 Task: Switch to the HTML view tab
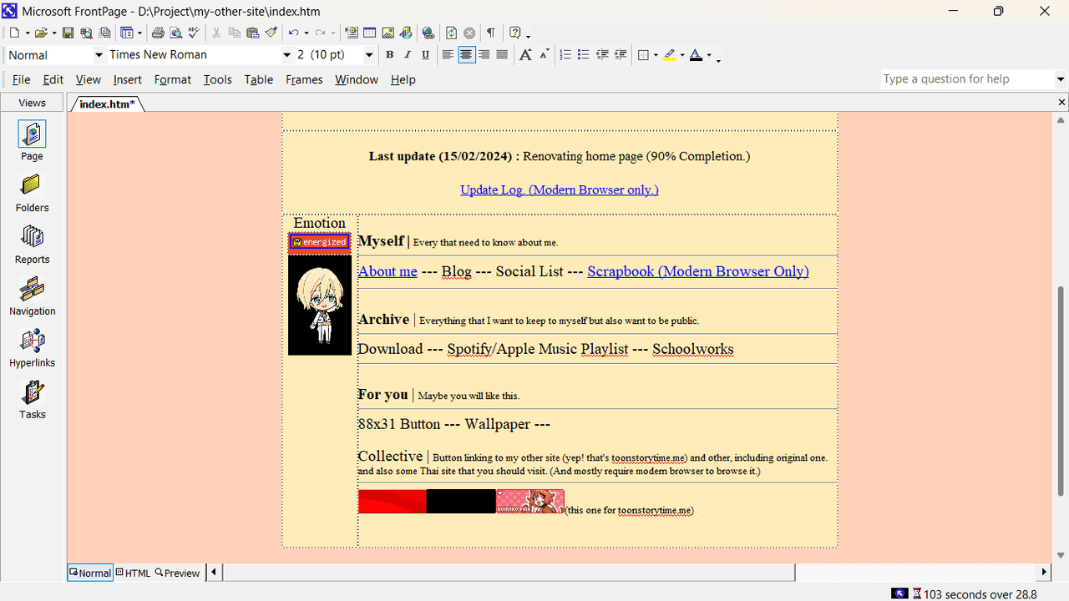click(x=134, y=573)
